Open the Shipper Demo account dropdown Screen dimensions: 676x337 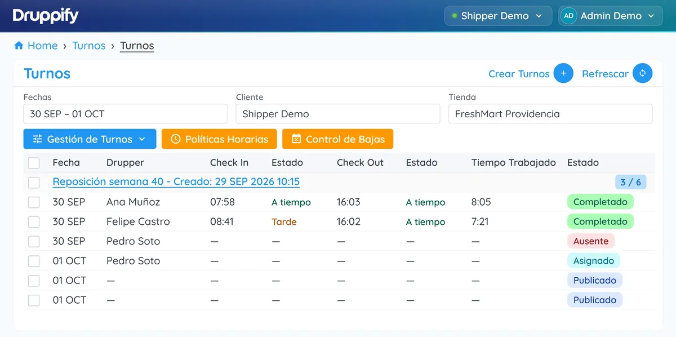click(498, 16)
